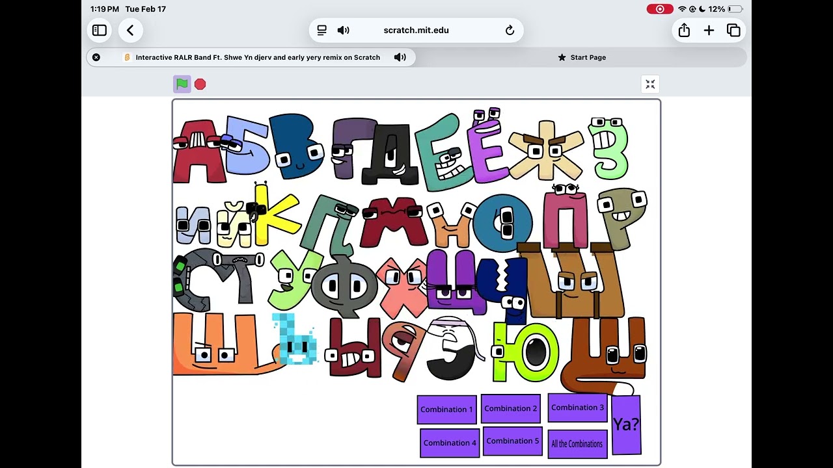Click the green flag to start the project
The image size is (833, 468).
[182, 84]
